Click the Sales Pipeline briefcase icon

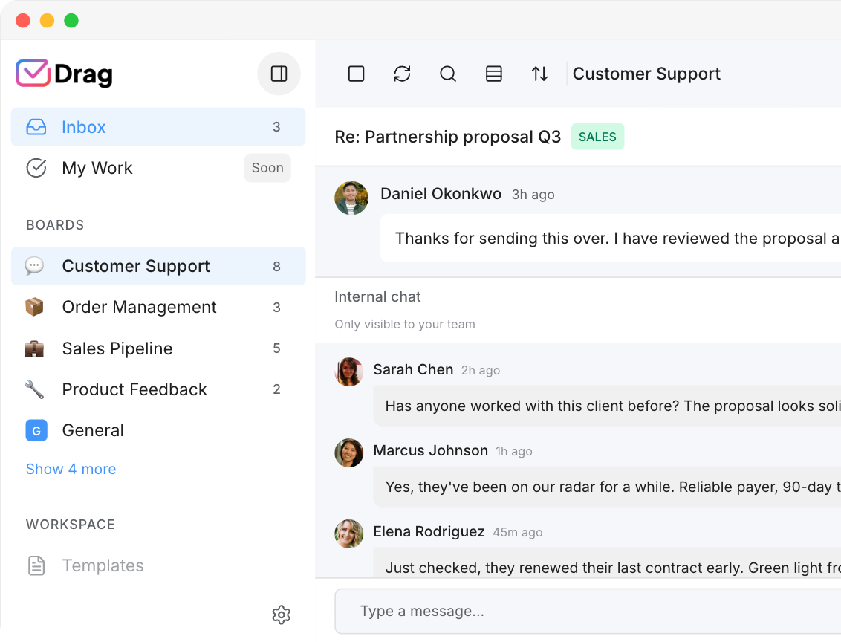[x=34, y=348]
